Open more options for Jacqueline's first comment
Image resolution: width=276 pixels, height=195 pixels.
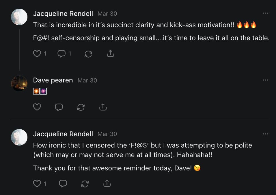pos(265,13)
